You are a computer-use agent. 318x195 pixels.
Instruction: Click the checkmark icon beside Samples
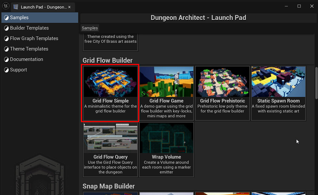coord(7,17)
